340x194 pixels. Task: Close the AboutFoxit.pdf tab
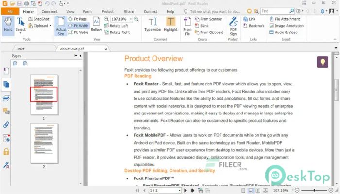click(106, 49)
